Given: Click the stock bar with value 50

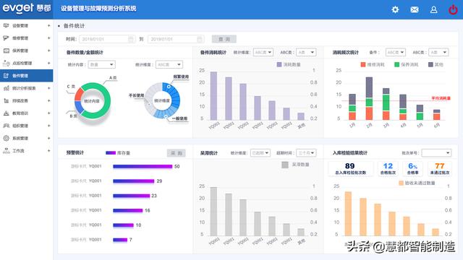Looking at the screenshot, I should 143,167.
